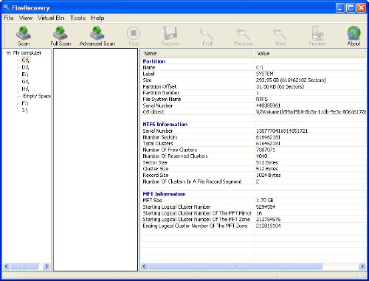Click the Name column header
The width and height of the screenshot is (369, 281).
coord(197,53)
